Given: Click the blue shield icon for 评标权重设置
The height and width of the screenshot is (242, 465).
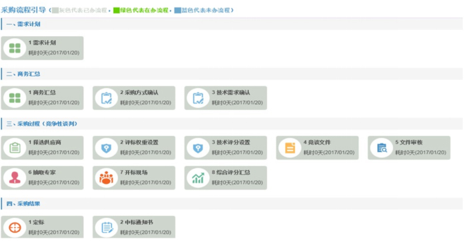Looking at the screenshot, I should click(106, 148).
